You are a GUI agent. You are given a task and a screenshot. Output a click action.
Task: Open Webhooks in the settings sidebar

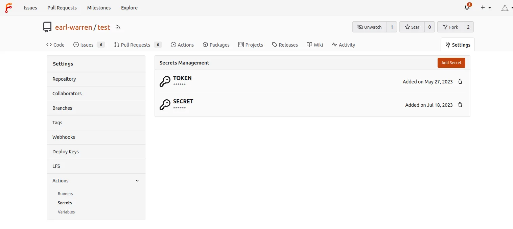64,137
